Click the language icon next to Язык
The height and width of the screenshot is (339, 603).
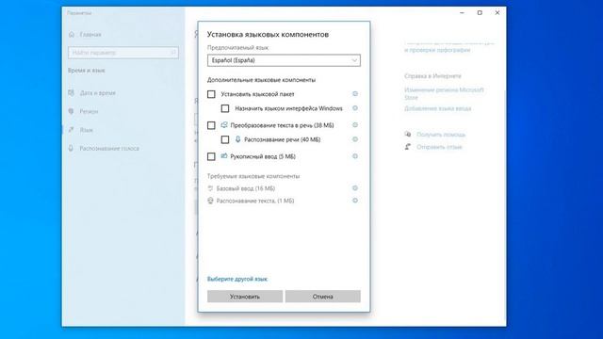pos(72,130)
